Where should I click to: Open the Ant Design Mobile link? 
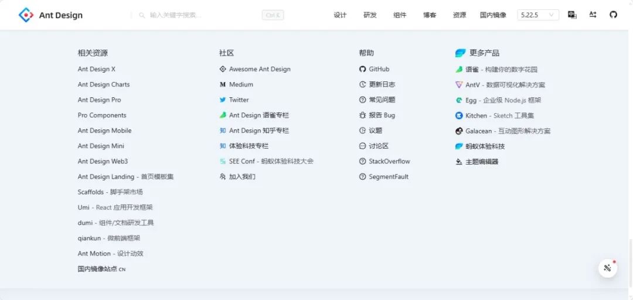[104, 131]
